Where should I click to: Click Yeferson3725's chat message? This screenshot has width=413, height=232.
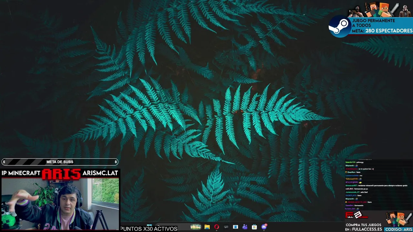[x=353, y=179]
